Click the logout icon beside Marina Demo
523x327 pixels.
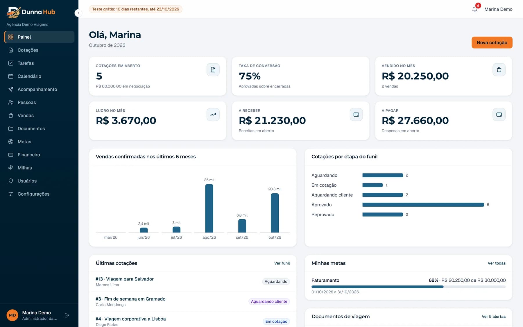point(67,315)
